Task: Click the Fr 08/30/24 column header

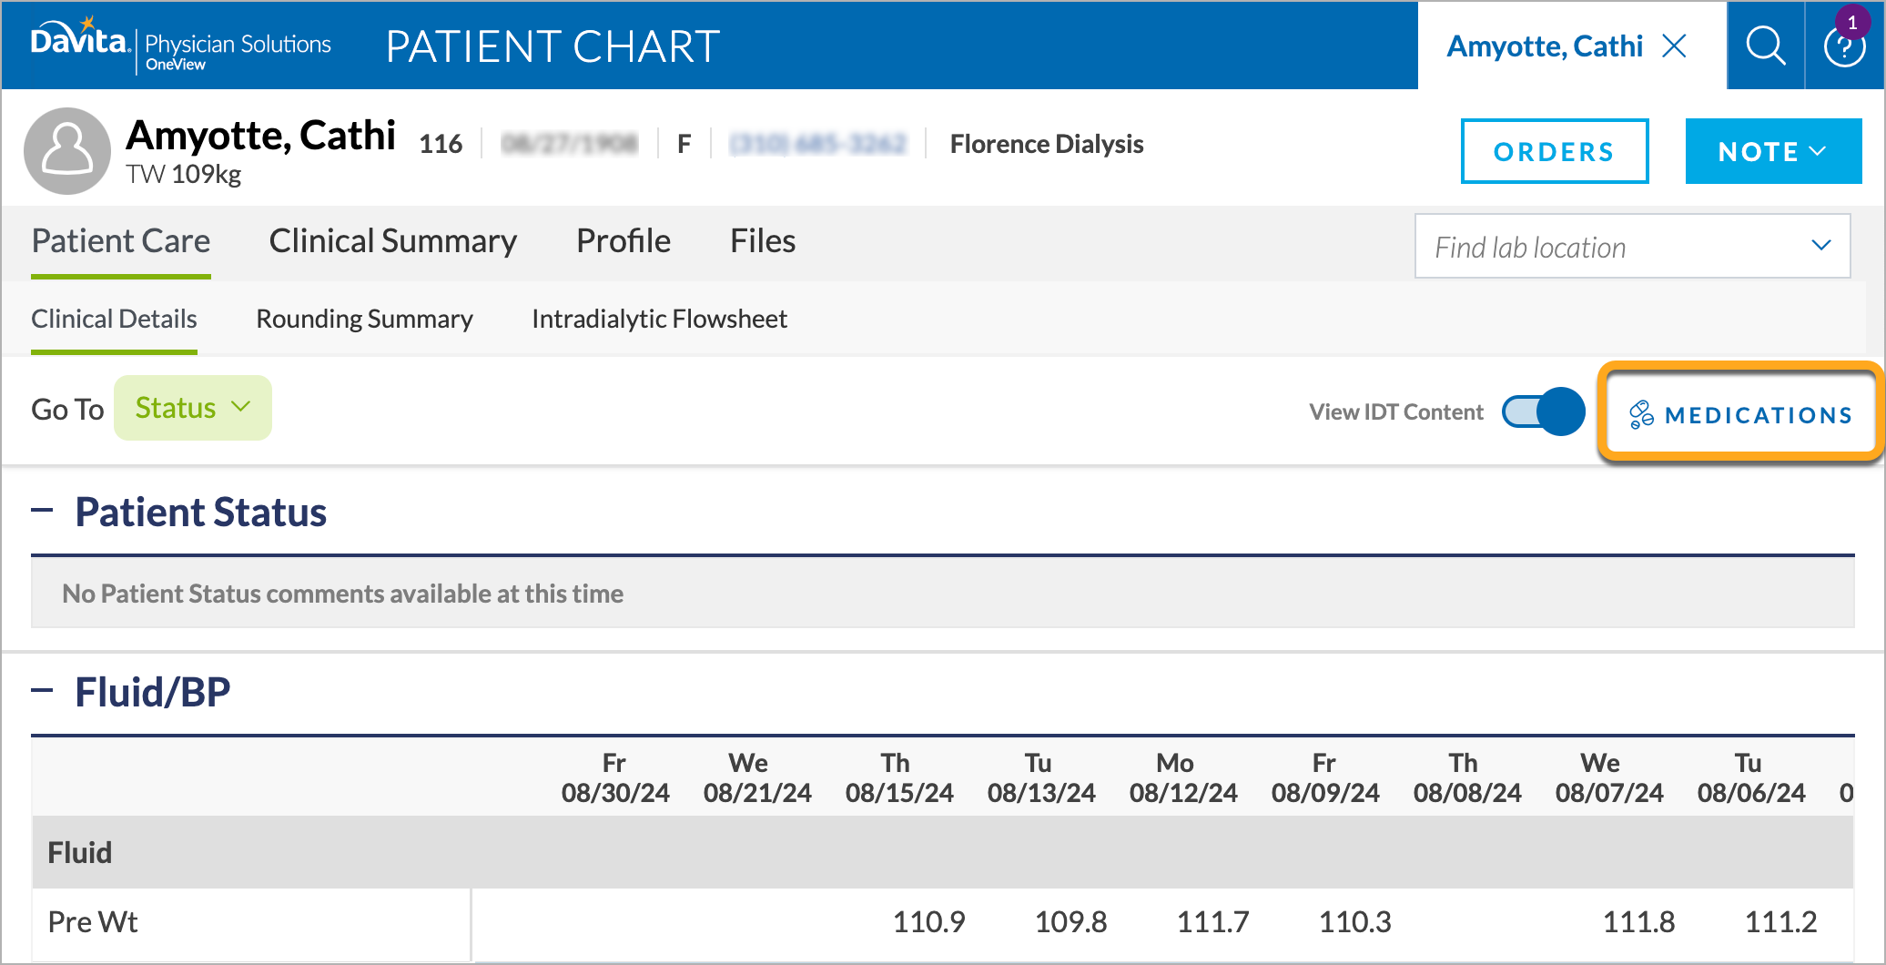Action: click(x=615, y=777)
